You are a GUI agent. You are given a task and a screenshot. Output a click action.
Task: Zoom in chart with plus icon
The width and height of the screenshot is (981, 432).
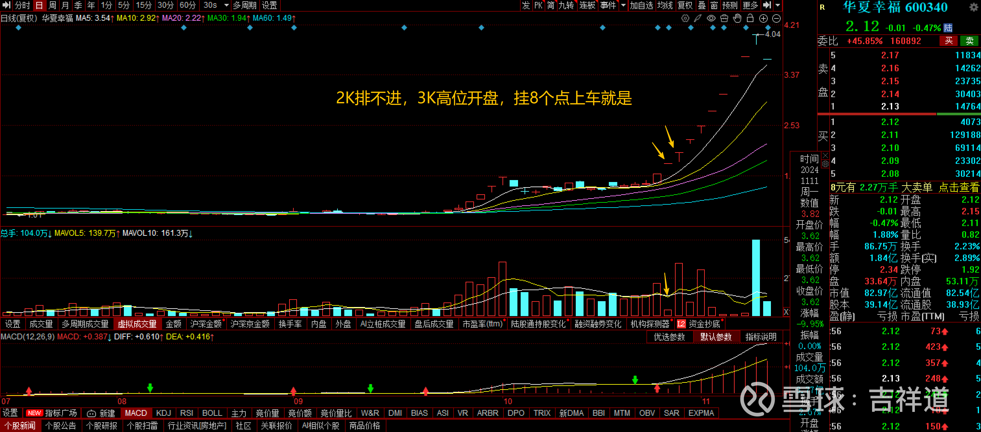(x=763, y=18)
